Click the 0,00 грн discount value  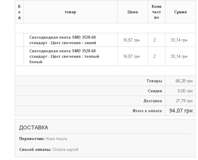(185, 91)
